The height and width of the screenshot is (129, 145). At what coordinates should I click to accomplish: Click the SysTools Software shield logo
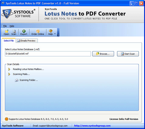click(7, 14)
